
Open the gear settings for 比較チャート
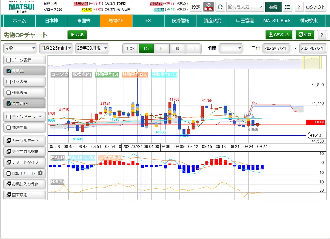click(x=40, y=173)
